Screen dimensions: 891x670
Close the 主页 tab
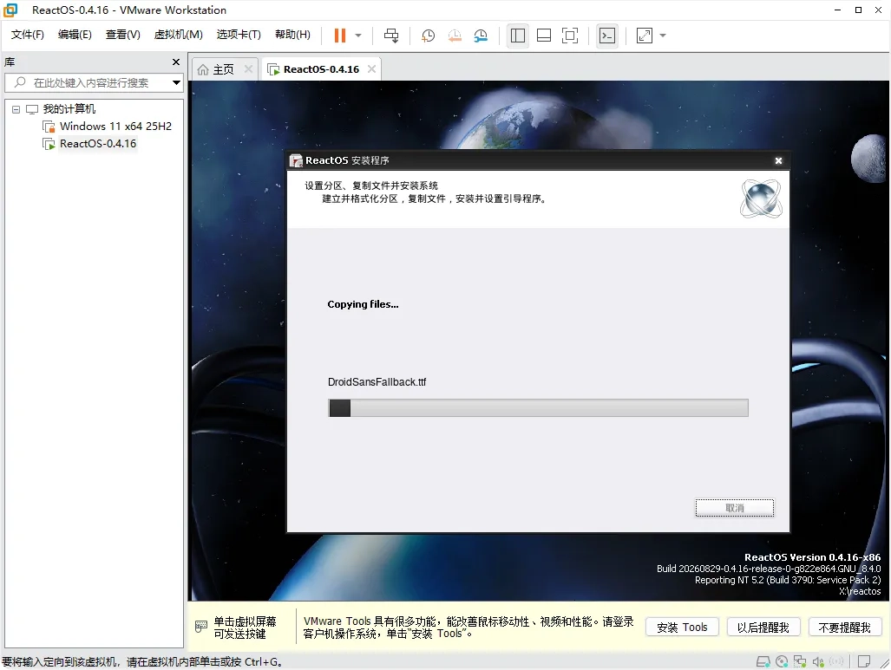(x=248, y=68)
